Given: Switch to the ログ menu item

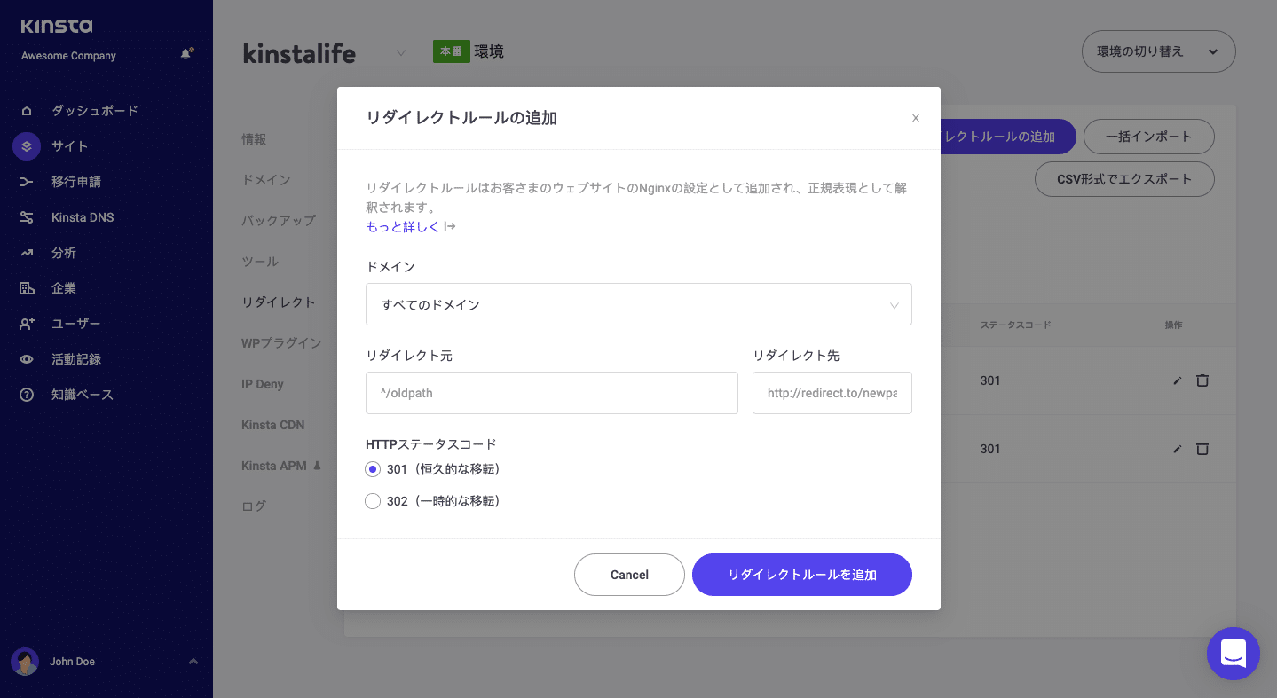Looking at the screenshot, I should coord(254,506).
